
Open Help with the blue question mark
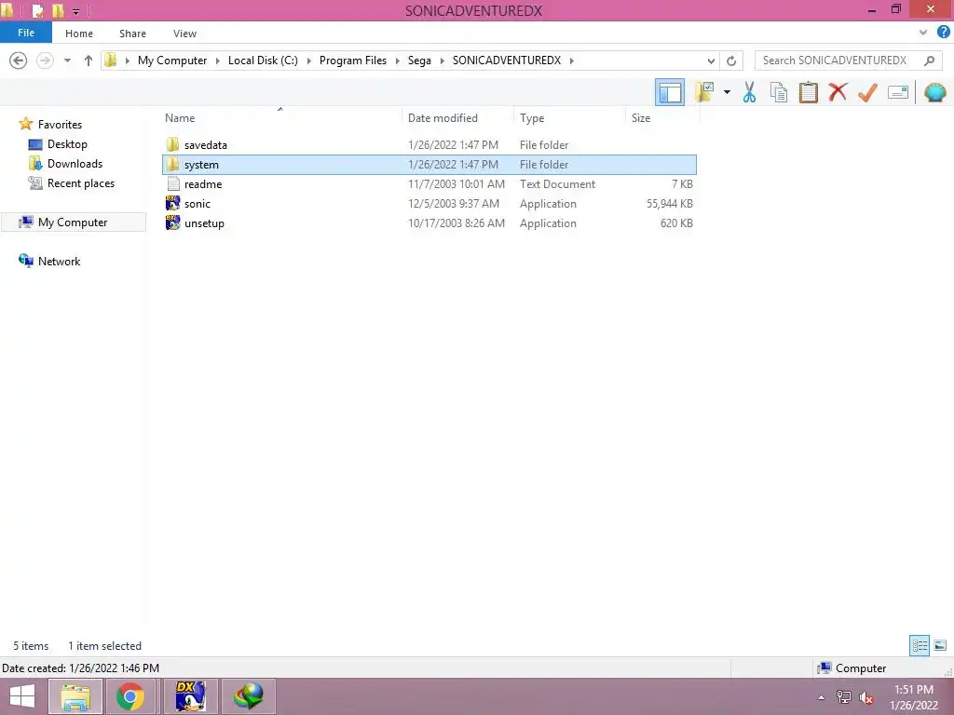[944, 33]
